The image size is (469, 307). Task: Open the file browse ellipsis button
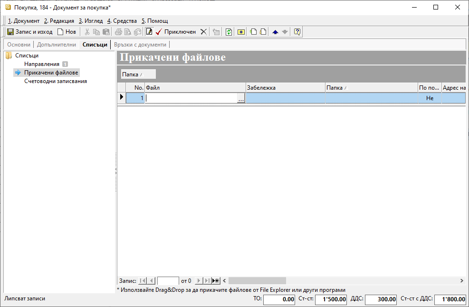pyautogui.click(x=241, y=98)
